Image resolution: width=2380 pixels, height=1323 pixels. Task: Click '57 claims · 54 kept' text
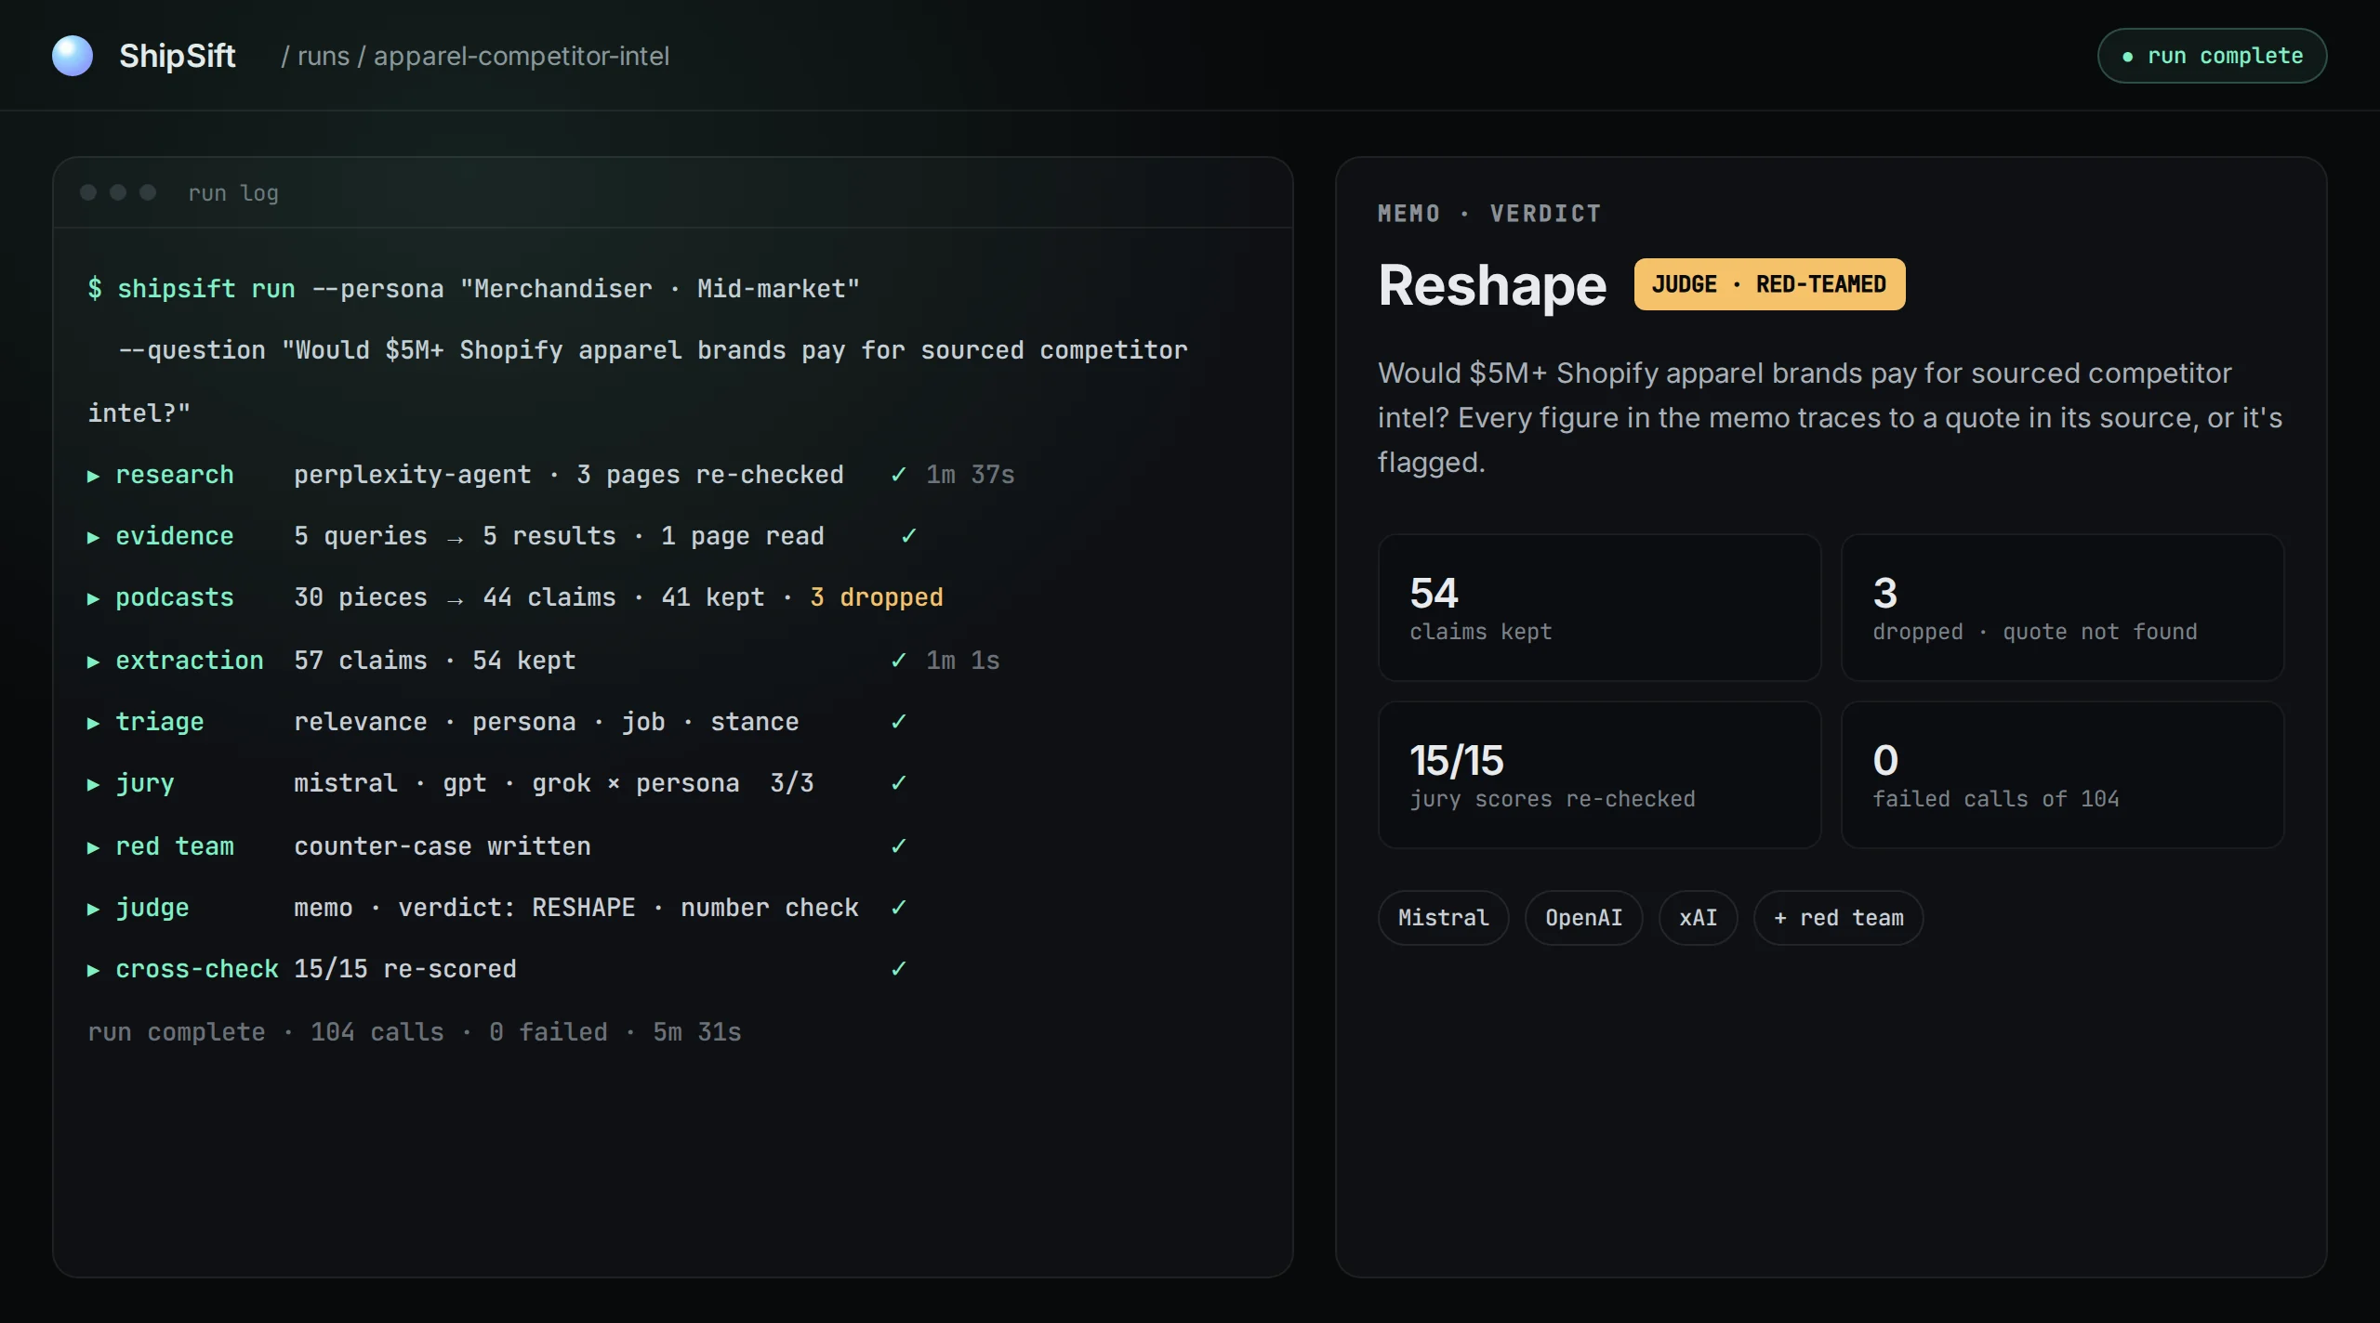click(435, 661)
